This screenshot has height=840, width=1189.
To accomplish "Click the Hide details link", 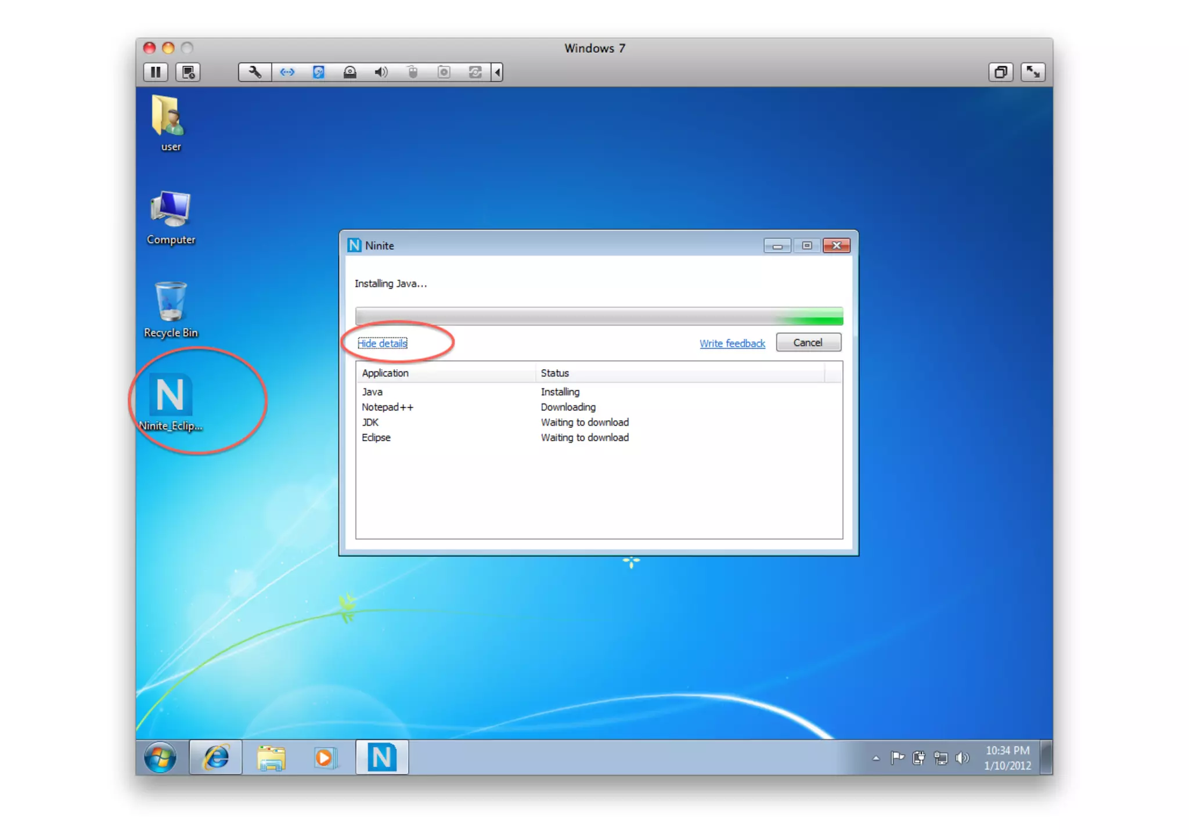I will click(382, 343).
